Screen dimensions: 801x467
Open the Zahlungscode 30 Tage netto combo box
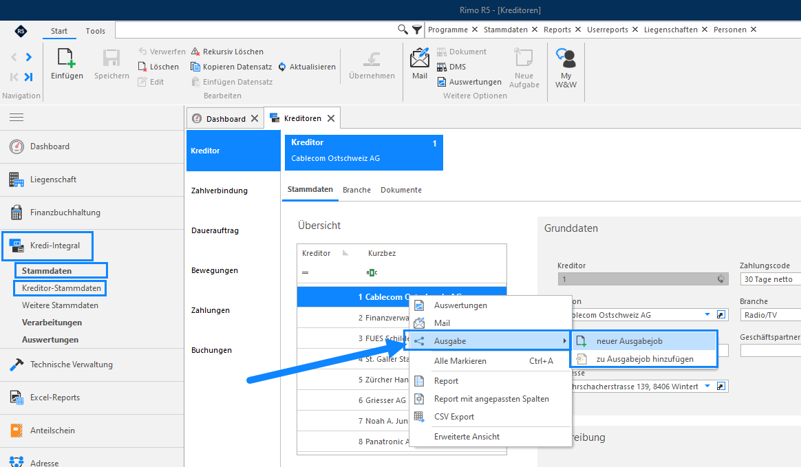click(770, 279)
